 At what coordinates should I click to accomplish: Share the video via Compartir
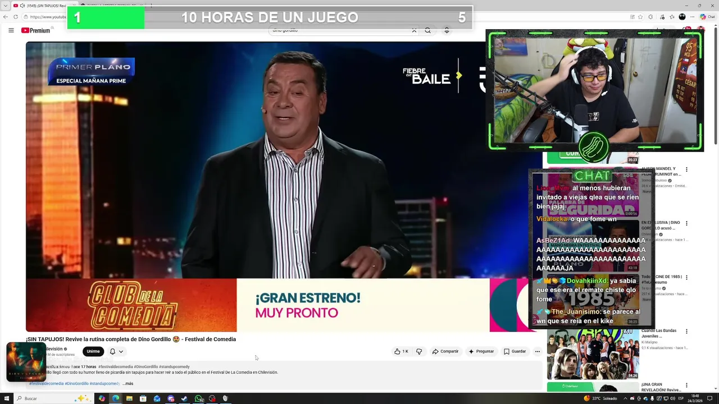click(445, 351)
